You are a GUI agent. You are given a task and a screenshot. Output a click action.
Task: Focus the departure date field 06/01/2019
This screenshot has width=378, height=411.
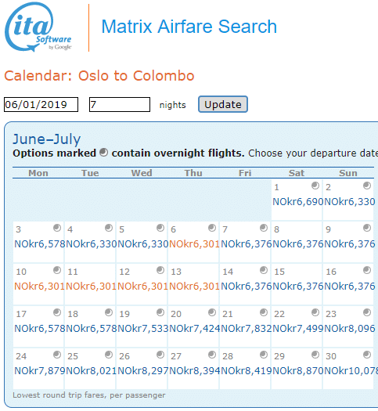click(41, 105)
